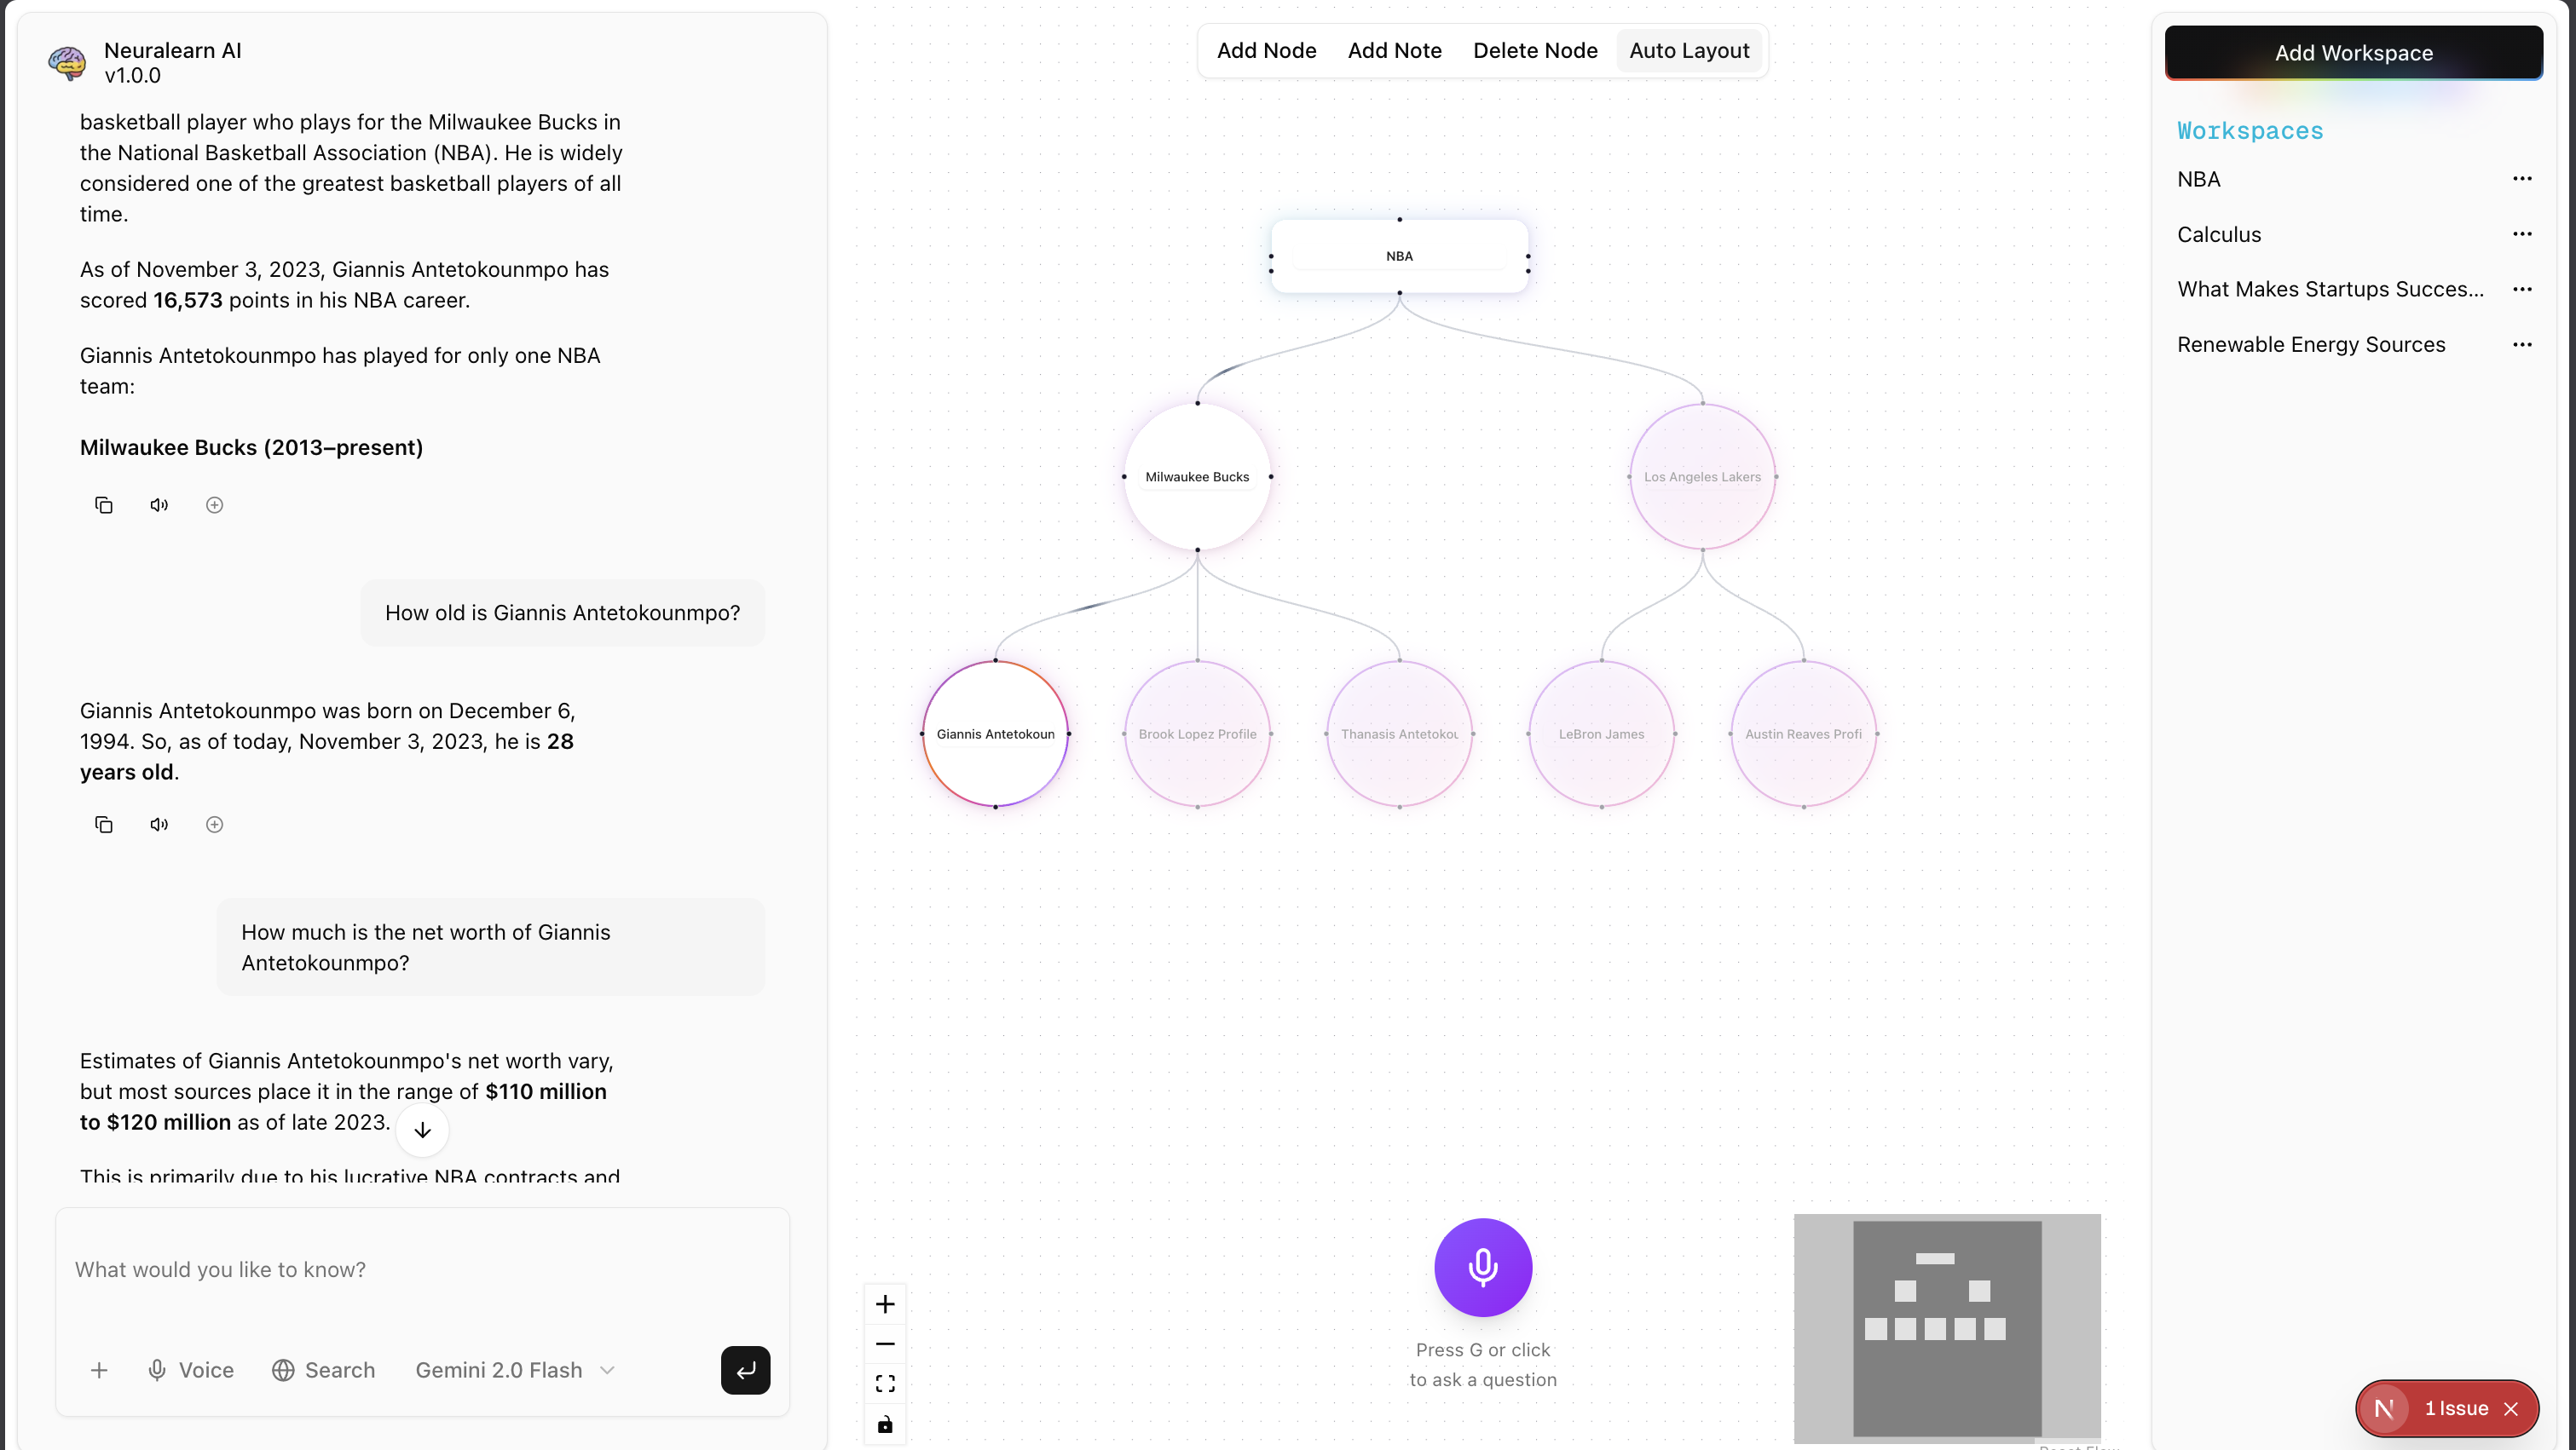
Task: Click Add Node button
Action: tap(1266, 50)
